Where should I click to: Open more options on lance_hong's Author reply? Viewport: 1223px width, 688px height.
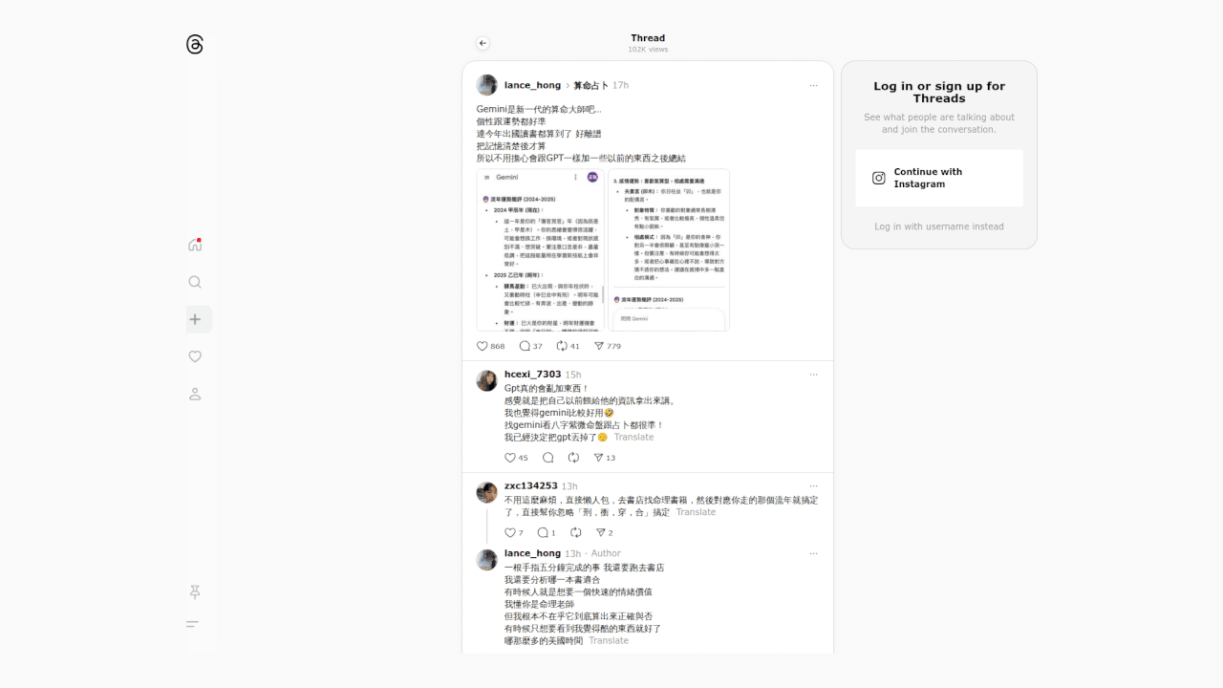click(x=813, y=552)
